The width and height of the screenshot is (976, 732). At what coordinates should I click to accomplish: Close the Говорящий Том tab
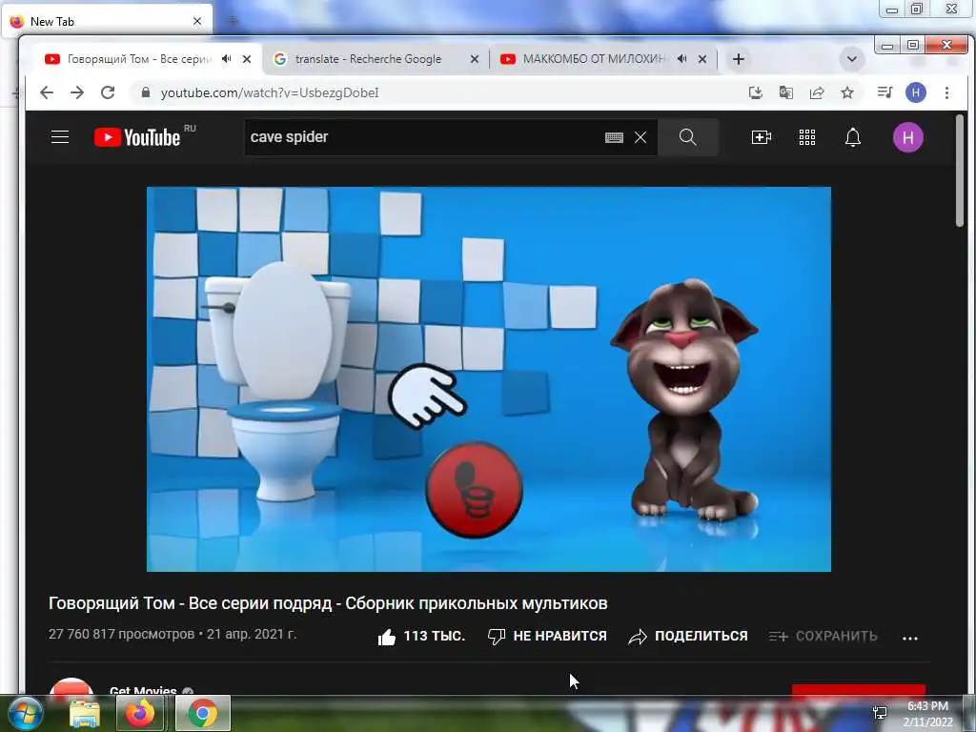tap(247, 59)
